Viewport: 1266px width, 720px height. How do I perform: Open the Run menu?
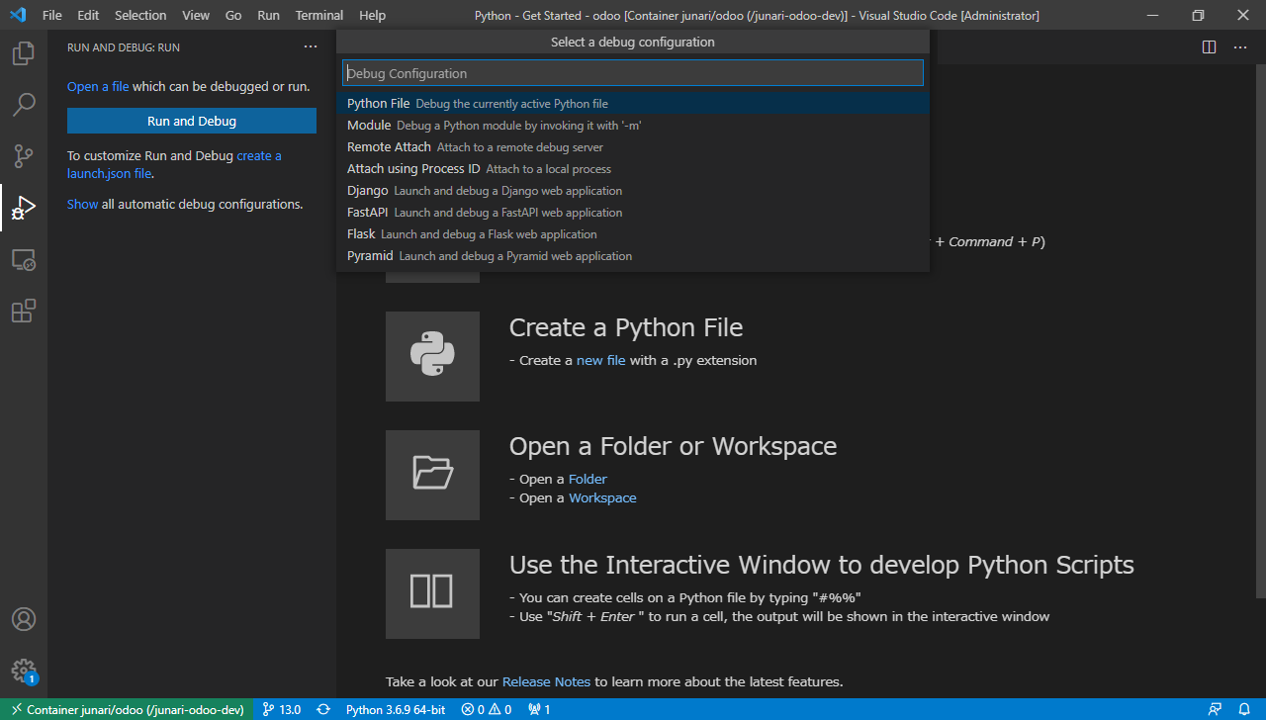click(268, 15)
